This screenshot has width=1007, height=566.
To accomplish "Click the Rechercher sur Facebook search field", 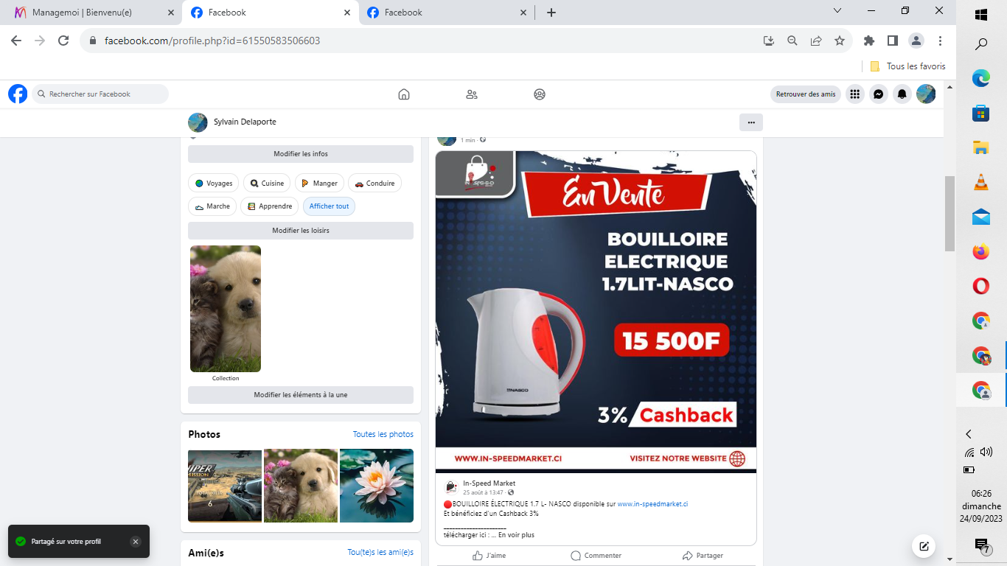I will click(x=103, y=94).
